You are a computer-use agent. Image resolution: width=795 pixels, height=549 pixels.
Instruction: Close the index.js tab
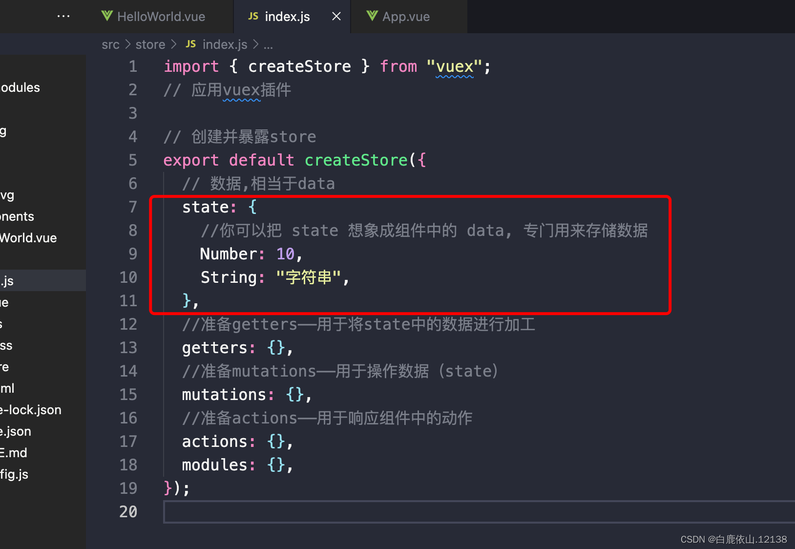(336, 16)
